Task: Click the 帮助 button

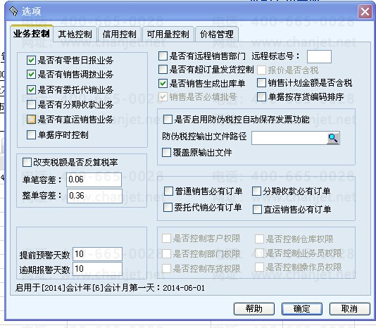Action: (254, 309)
